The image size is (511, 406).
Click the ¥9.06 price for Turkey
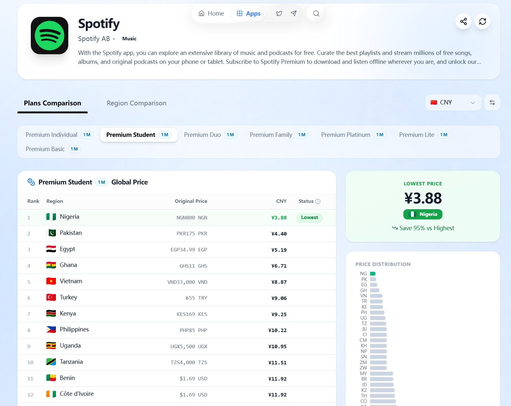(x=279, y=298)
